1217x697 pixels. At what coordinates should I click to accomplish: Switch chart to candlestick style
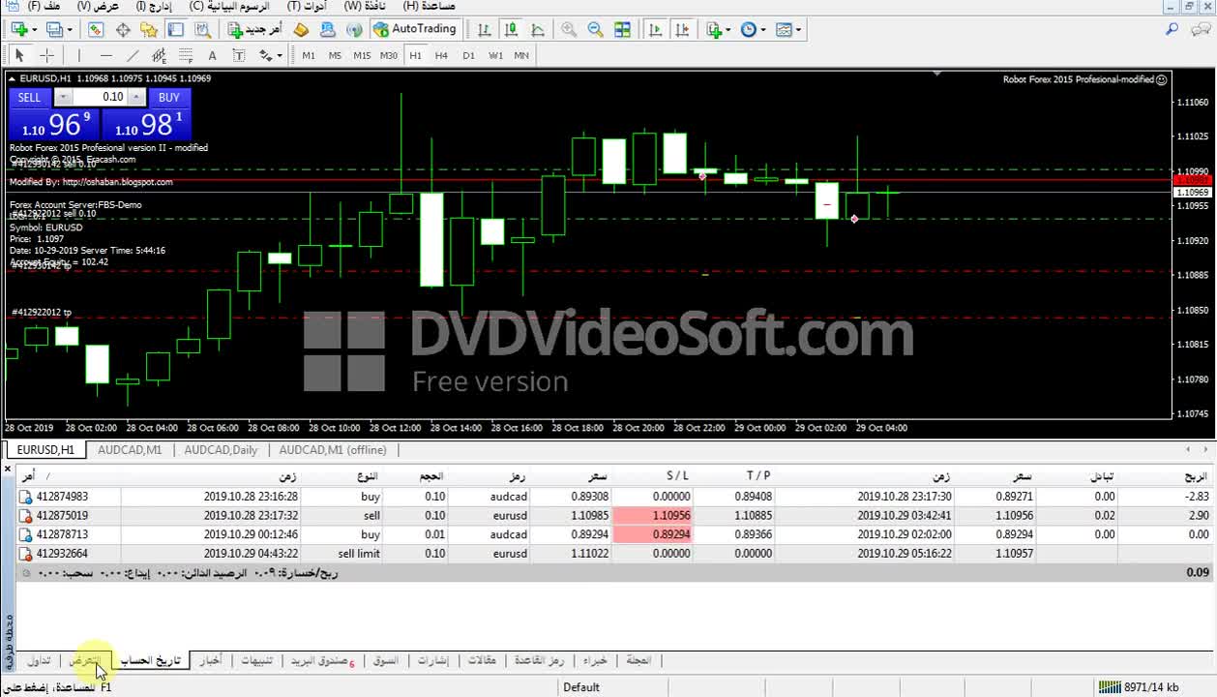pos(511,30)
